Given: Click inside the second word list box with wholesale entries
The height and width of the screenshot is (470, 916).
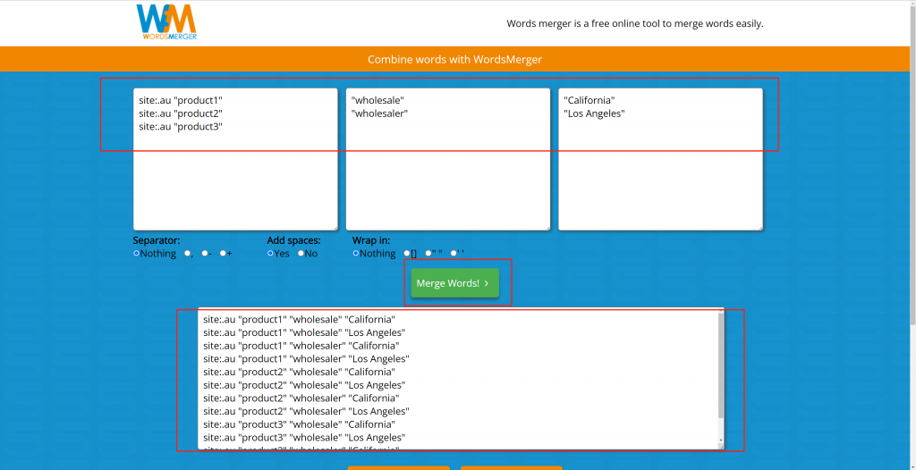Looking at the screenshot, I should pyautogui.click(x=448, y=159).
